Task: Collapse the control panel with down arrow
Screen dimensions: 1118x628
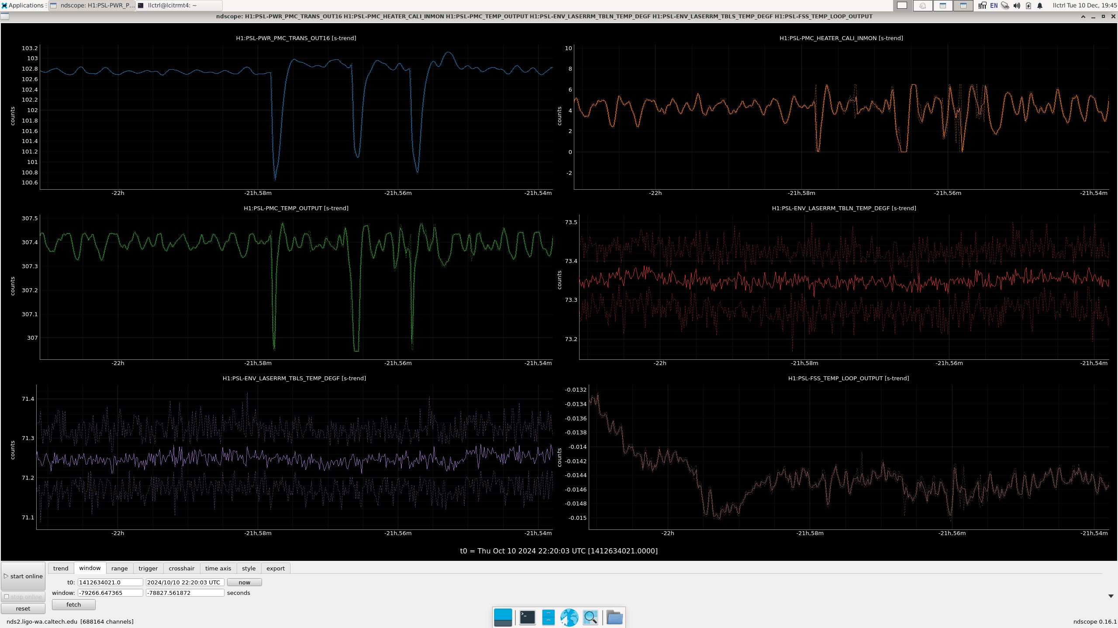Action: pos(1111,596)
